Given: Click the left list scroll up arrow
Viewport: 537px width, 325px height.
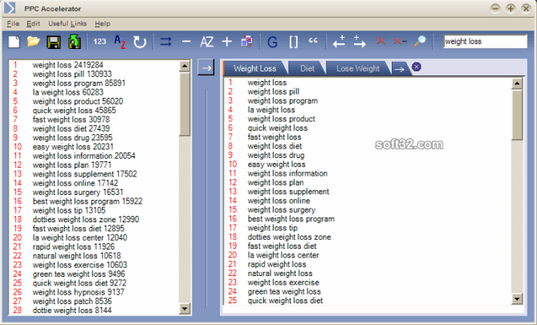Looking at the screenshot, I should click(185, 66).
